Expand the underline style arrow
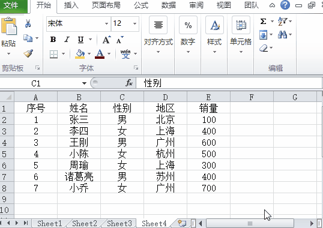This screenshot has width=323, height=228. (90, 40)
